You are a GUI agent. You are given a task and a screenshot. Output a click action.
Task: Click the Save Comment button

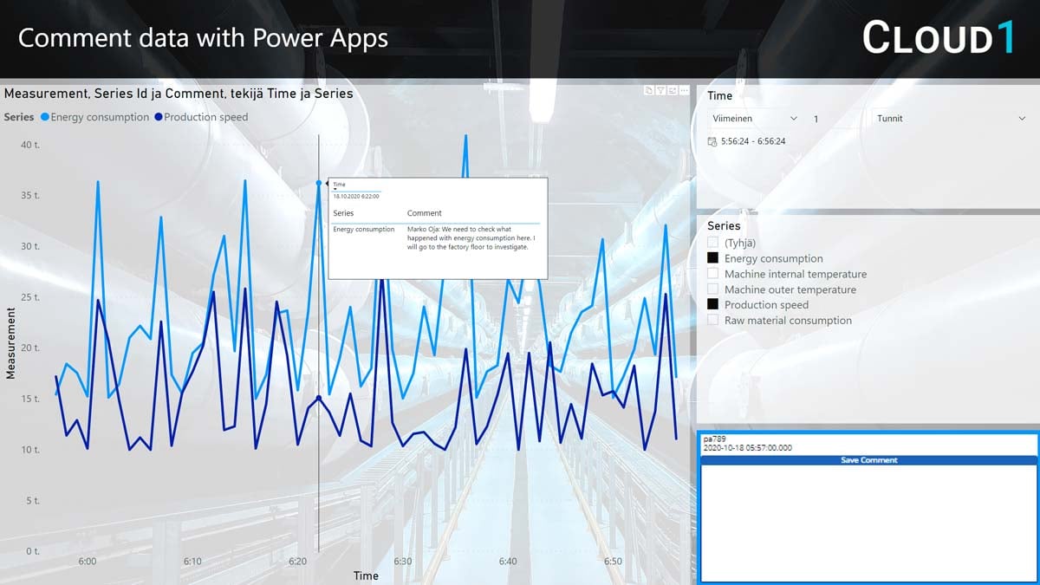click(868, 460)
